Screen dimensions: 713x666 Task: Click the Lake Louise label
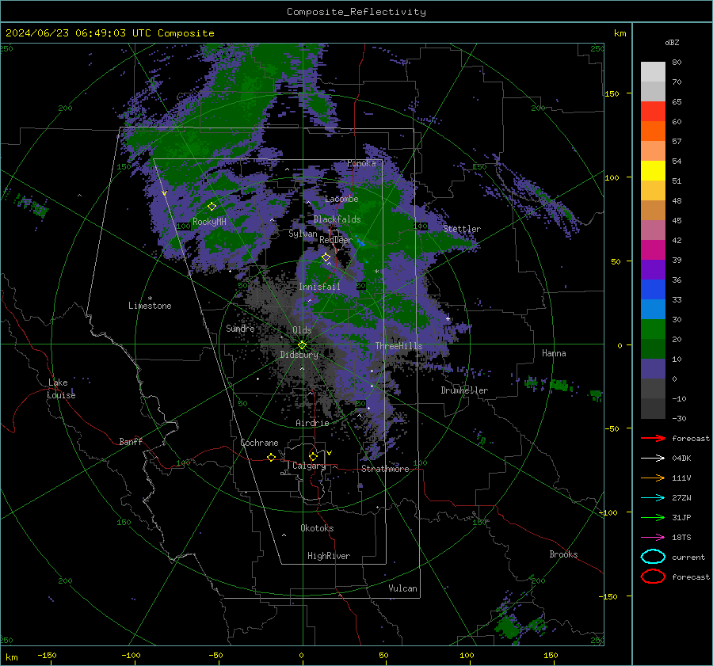point(61,389)
